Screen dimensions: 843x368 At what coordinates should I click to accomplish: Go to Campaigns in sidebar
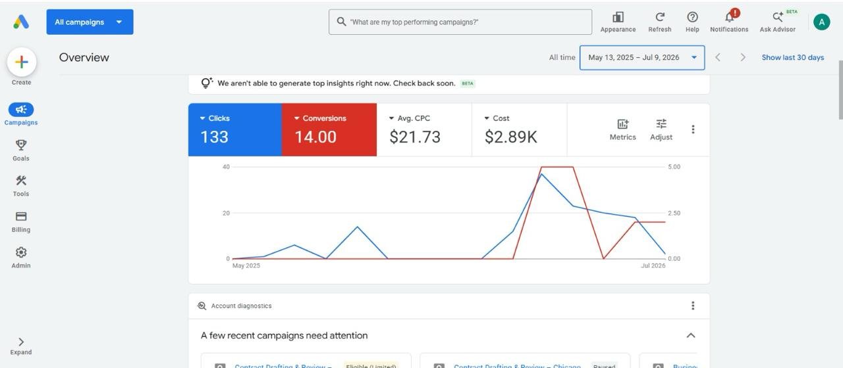pos(21,114)
